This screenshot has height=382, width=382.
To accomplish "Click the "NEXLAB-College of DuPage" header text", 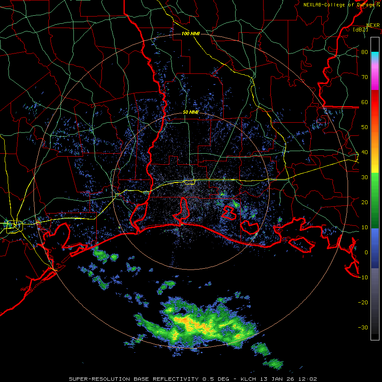I will coord(338,5).
